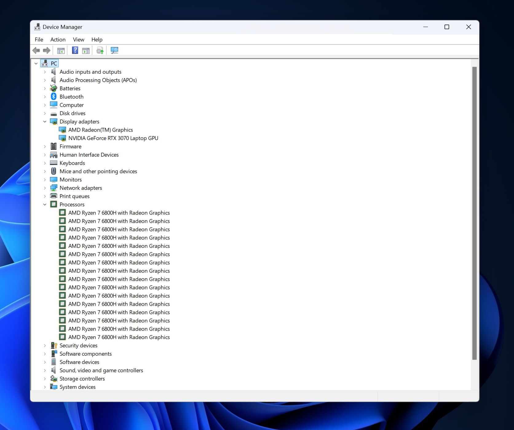Select the Monitors label
514x430 pixels.
tap(71, 179)
